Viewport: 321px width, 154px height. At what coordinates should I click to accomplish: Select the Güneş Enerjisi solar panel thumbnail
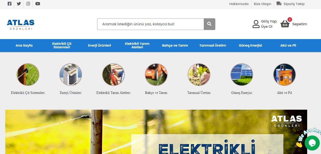[242, 75]
